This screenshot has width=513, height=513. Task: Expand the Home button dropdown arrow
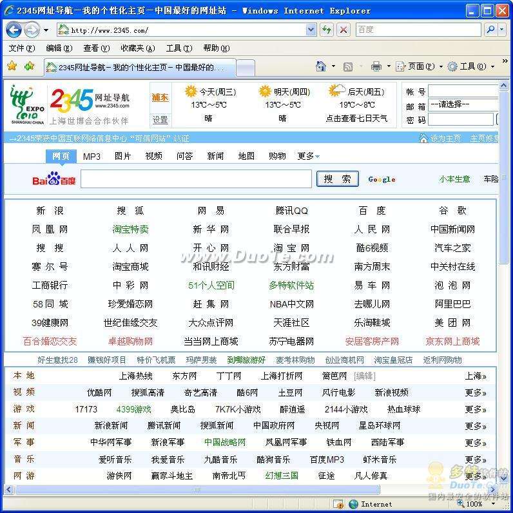333,66
